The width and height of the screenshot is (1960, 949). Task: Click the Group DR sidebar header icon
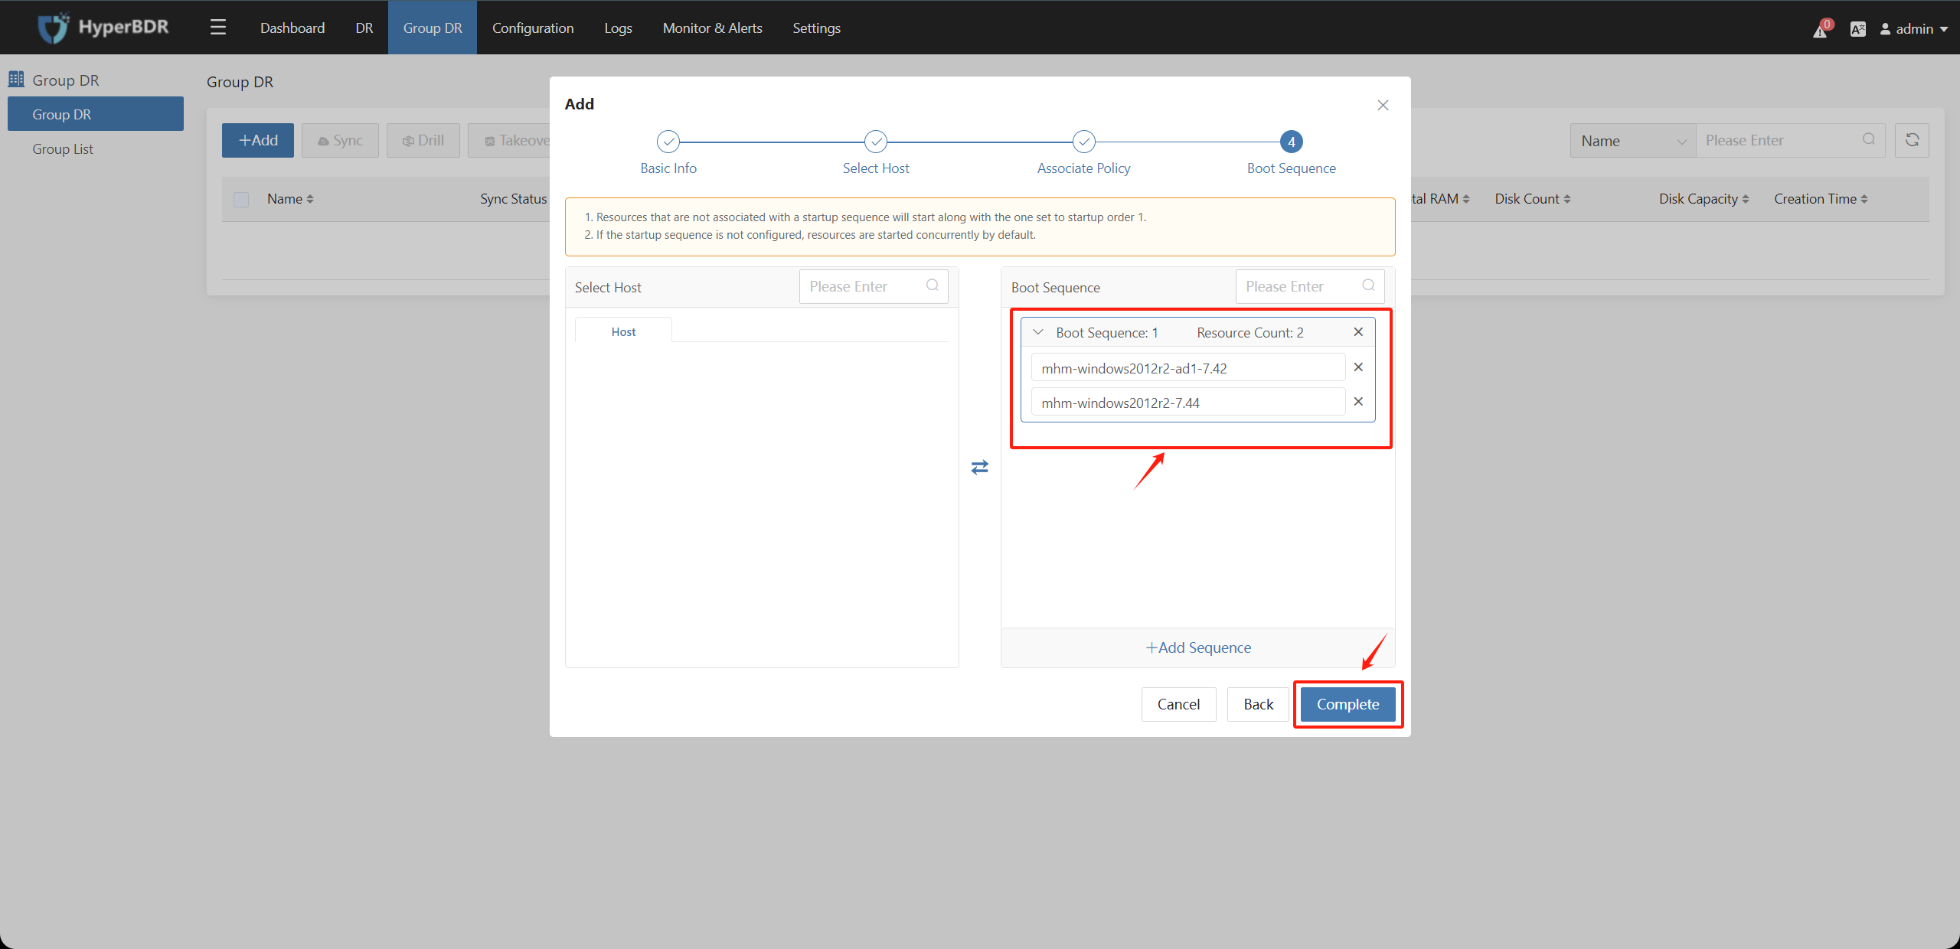(x=16, y=79)
